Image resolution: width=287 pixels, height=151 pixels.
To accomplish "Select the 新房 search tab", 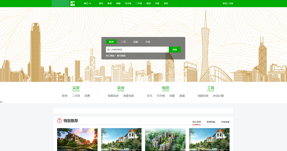I will coord(111,42).
